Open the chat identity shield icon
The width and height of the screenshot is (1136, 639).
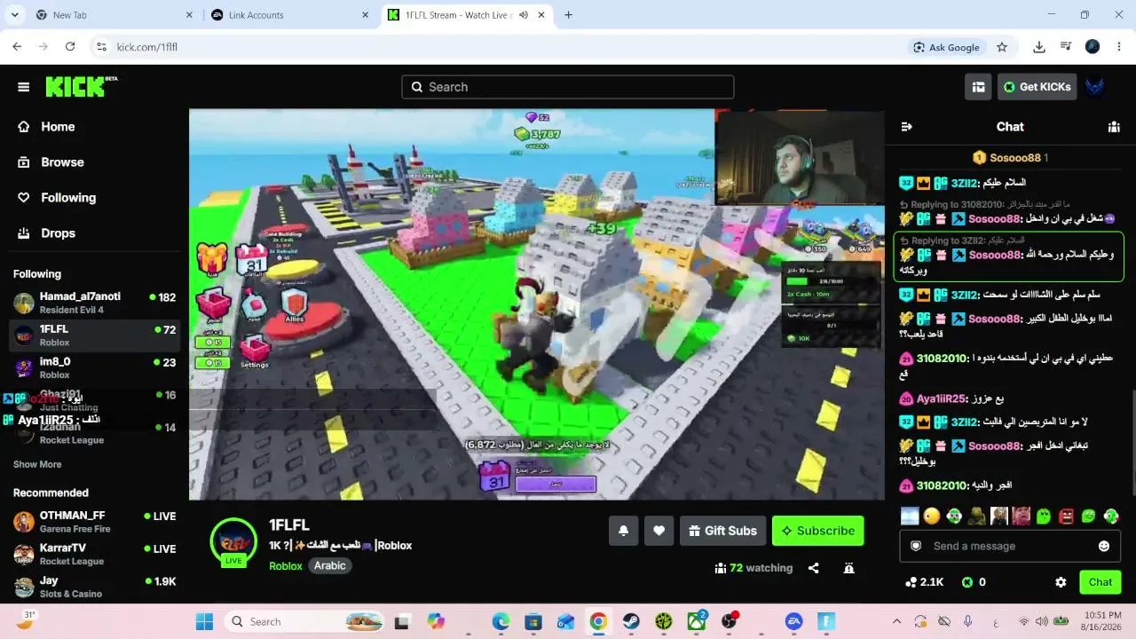coord(916,546)
